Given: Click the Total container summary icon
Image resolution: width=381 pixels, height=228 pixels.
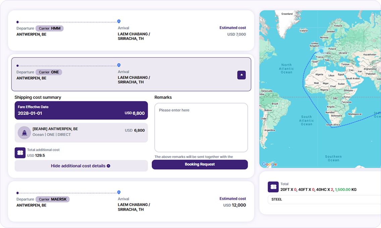Looking at the screenshot, I should click(x=273, y=187).
